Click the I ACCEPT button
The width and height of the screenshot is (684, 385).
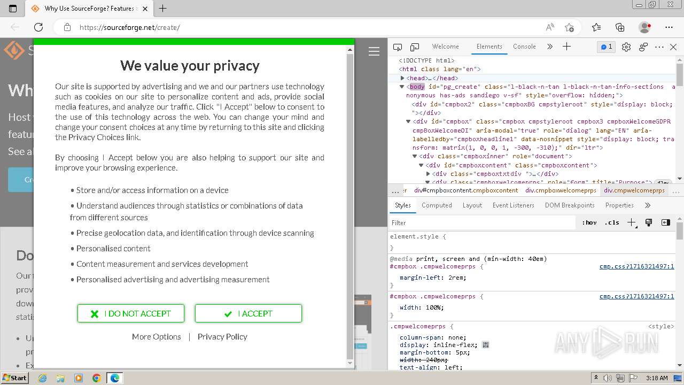(248, 313)
